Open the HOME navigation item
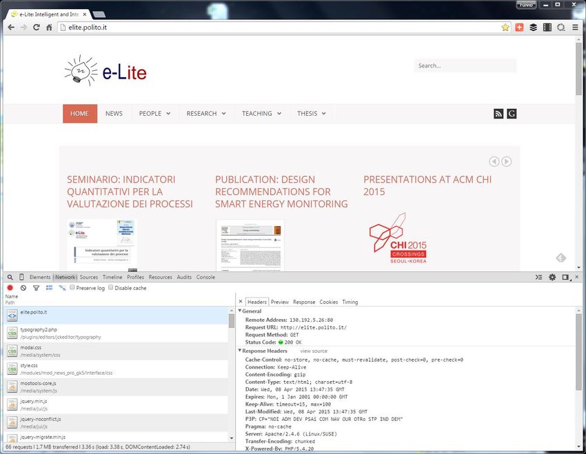The image size is (586, 454). (80, 114)
